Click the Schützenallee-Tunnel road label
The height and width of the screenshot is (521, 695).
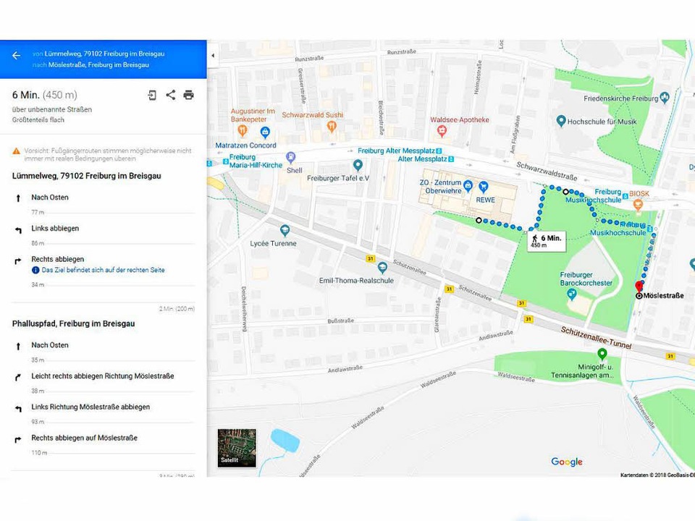pyautogui.click(x=596, y=338)
